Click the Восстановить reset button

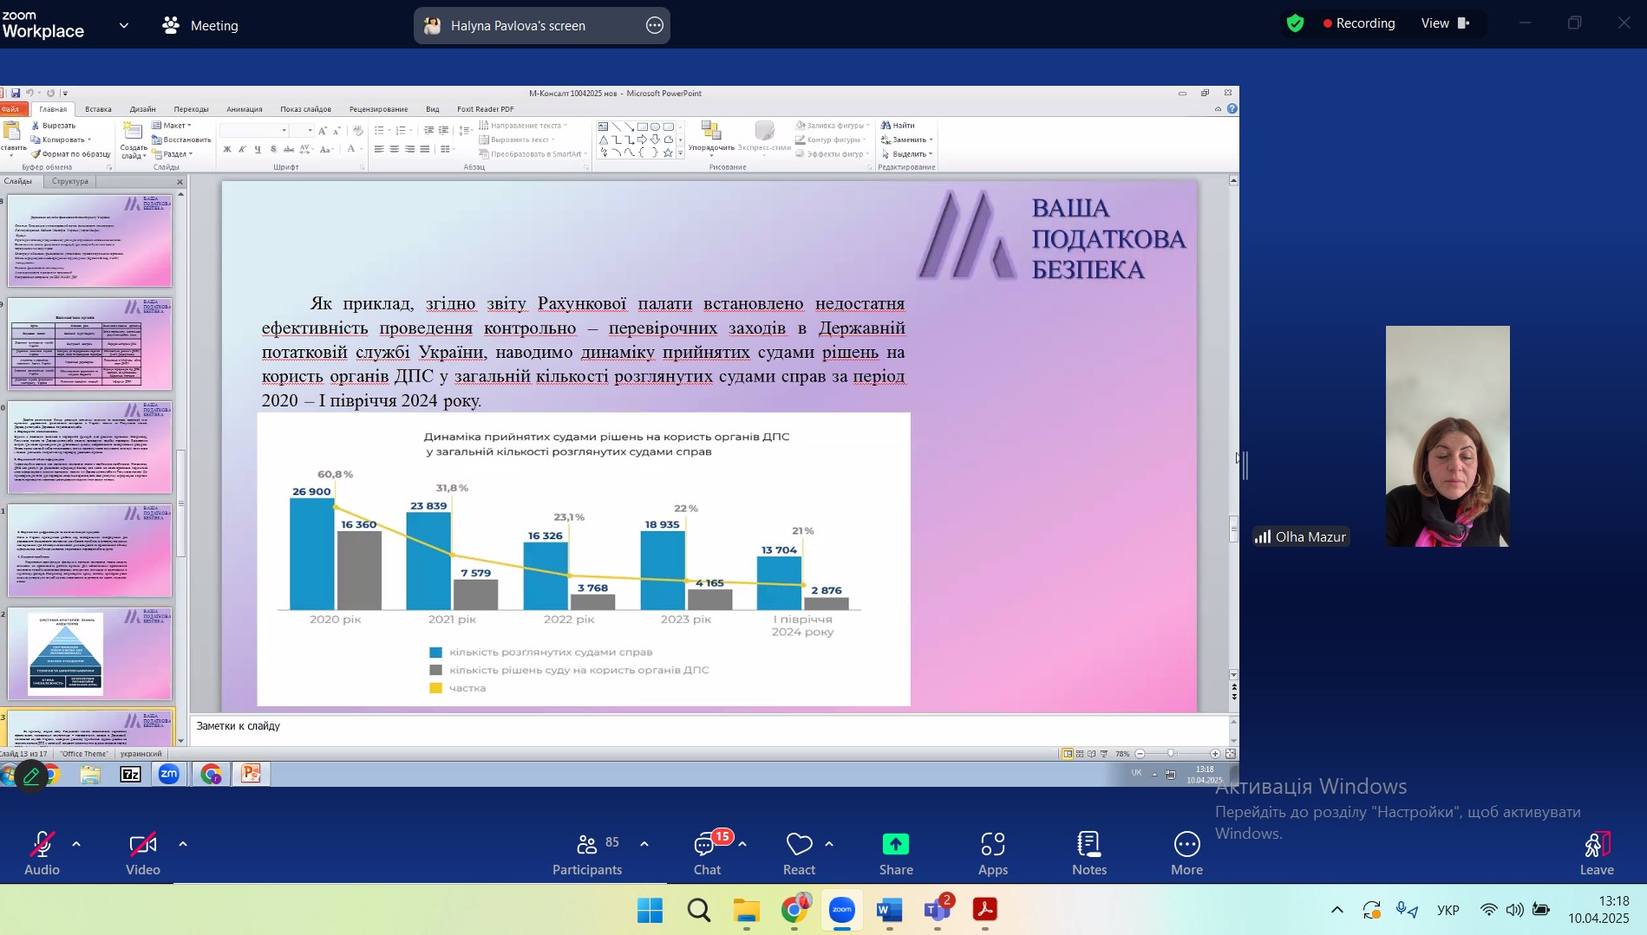pos(181,140)
